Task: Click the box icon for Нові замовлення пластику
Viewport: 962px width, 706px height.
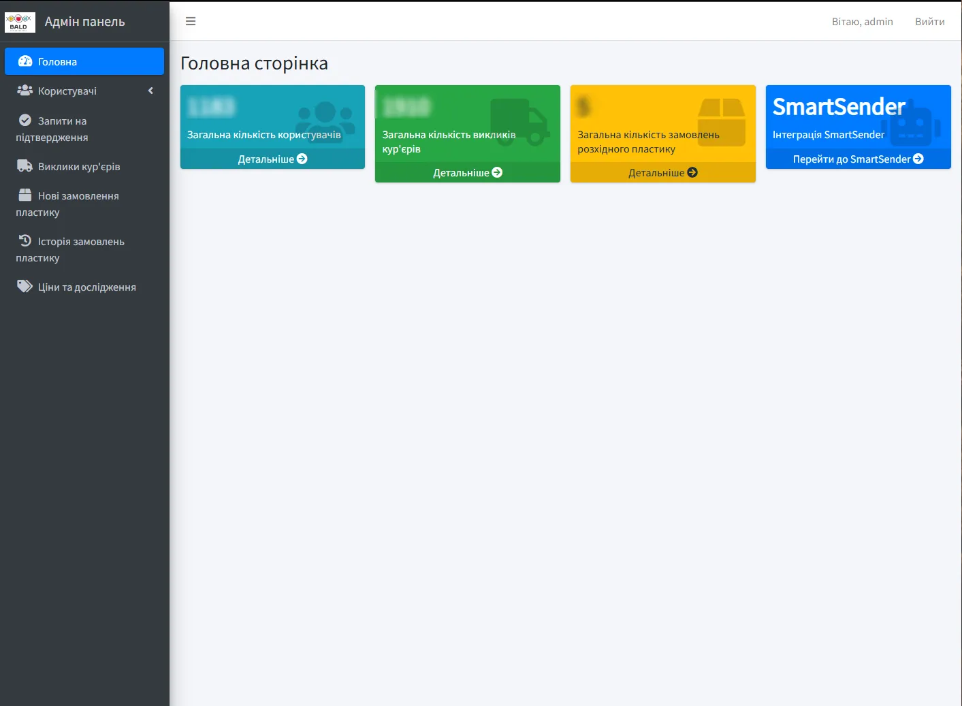Action: click(25, 195)
